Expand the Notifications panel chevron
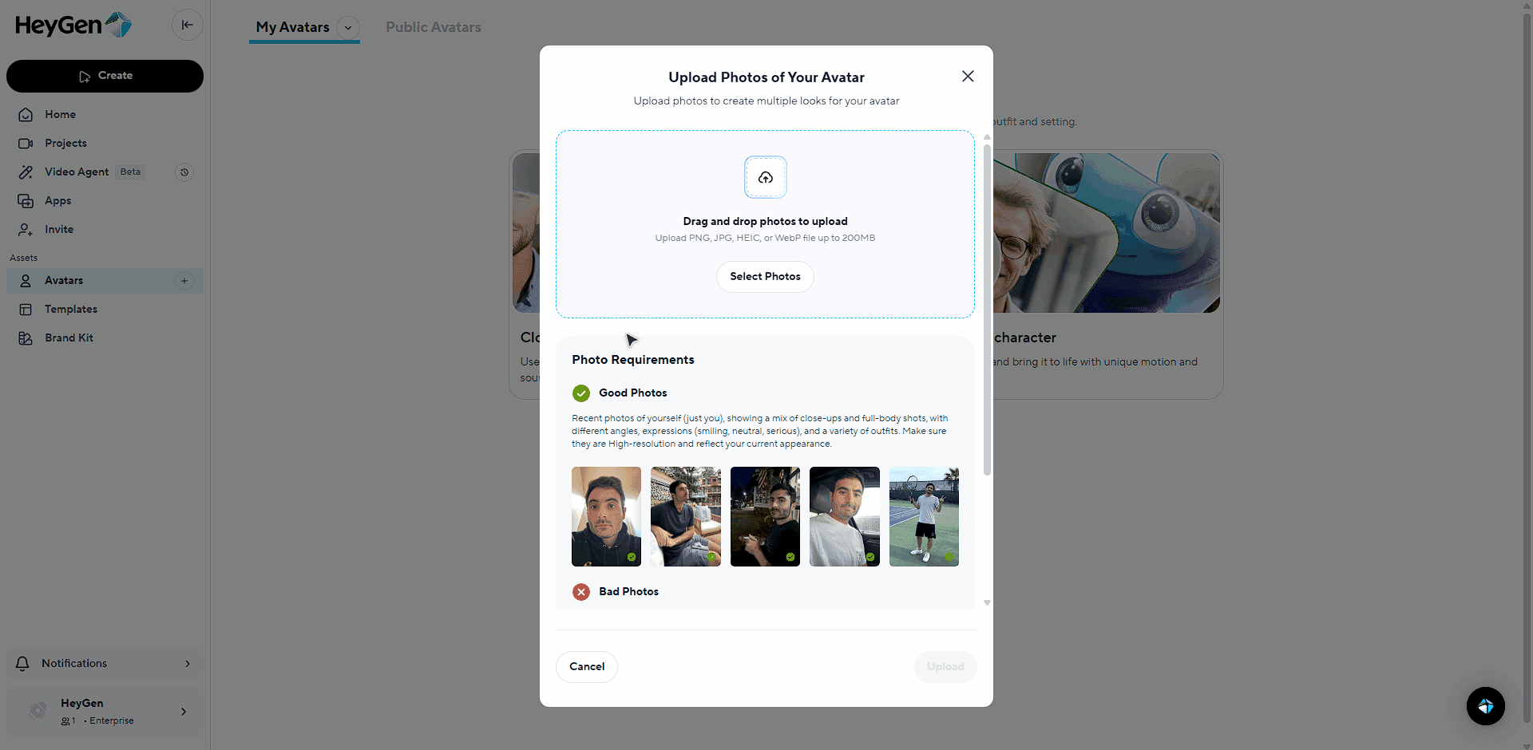The image size is (1533, 750). pyautogui.click(x=188, y=664)
